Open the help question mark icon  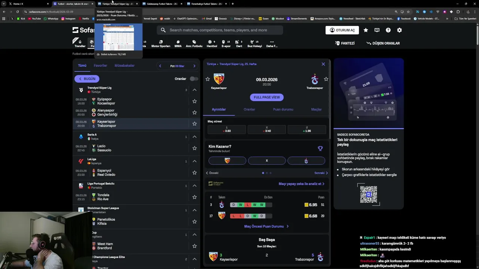pyautogui.click(x=388, y=30)
